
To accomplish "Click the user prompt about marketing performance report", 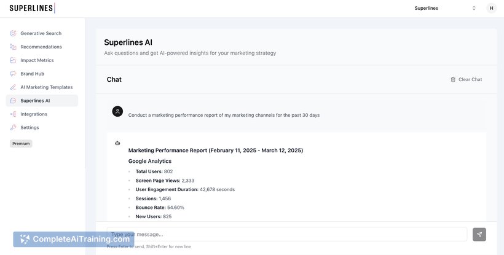I will (x=224, y=115).
